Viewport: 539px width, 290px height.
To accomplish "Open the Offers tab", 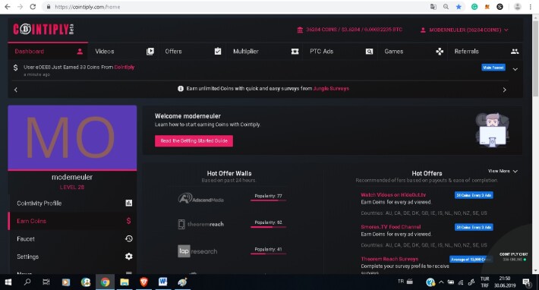I will [x=193, y=51].
